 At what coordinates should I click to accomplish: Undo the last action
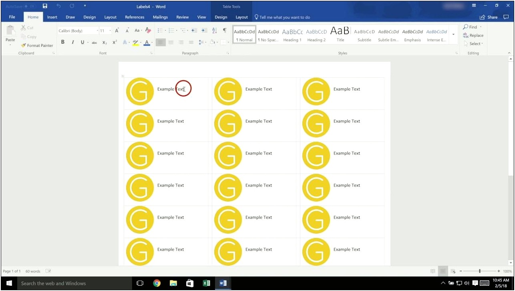58,6
